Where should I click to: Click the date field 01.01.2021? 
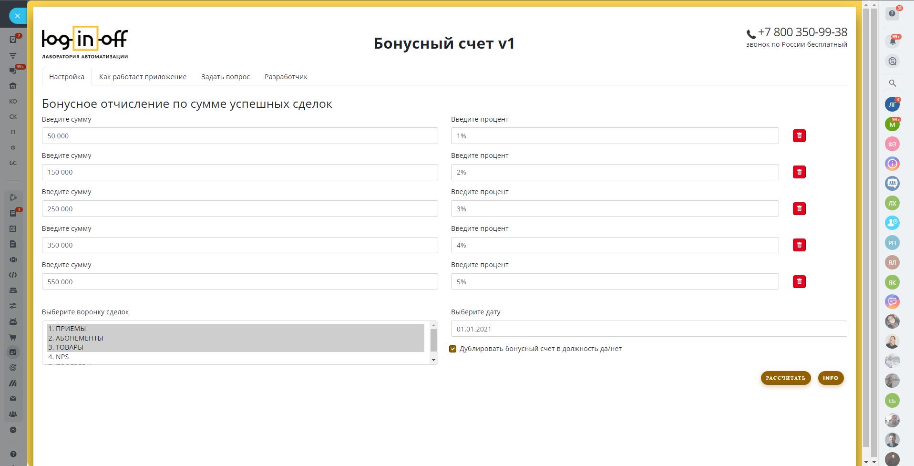[x=648, y=329]
